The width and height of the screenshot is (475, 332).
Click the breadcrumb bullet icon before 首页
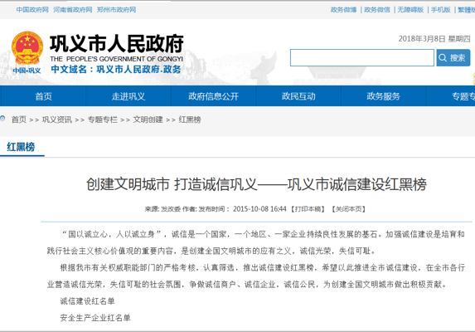tap(2, 119)
